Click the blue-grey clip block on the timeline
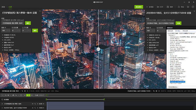This screenshot has width=196, height=110. [x=75, y=106]
